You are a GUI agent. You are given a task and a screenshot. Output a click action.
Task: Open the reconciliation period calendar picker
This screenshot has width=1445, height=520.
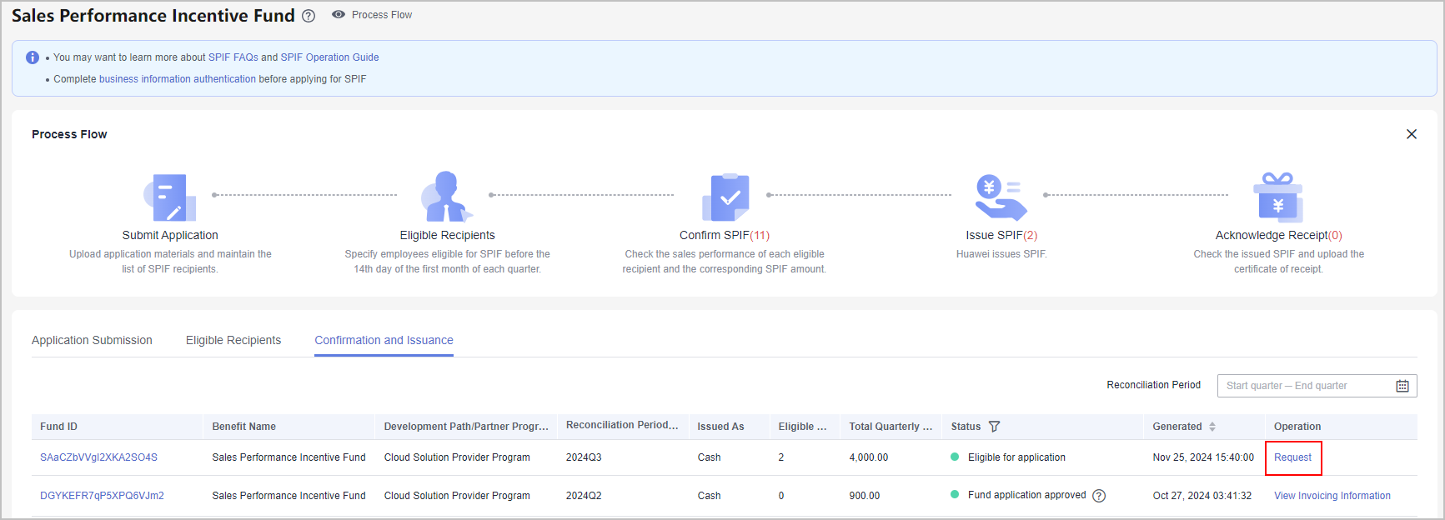tap(1402, 386)
